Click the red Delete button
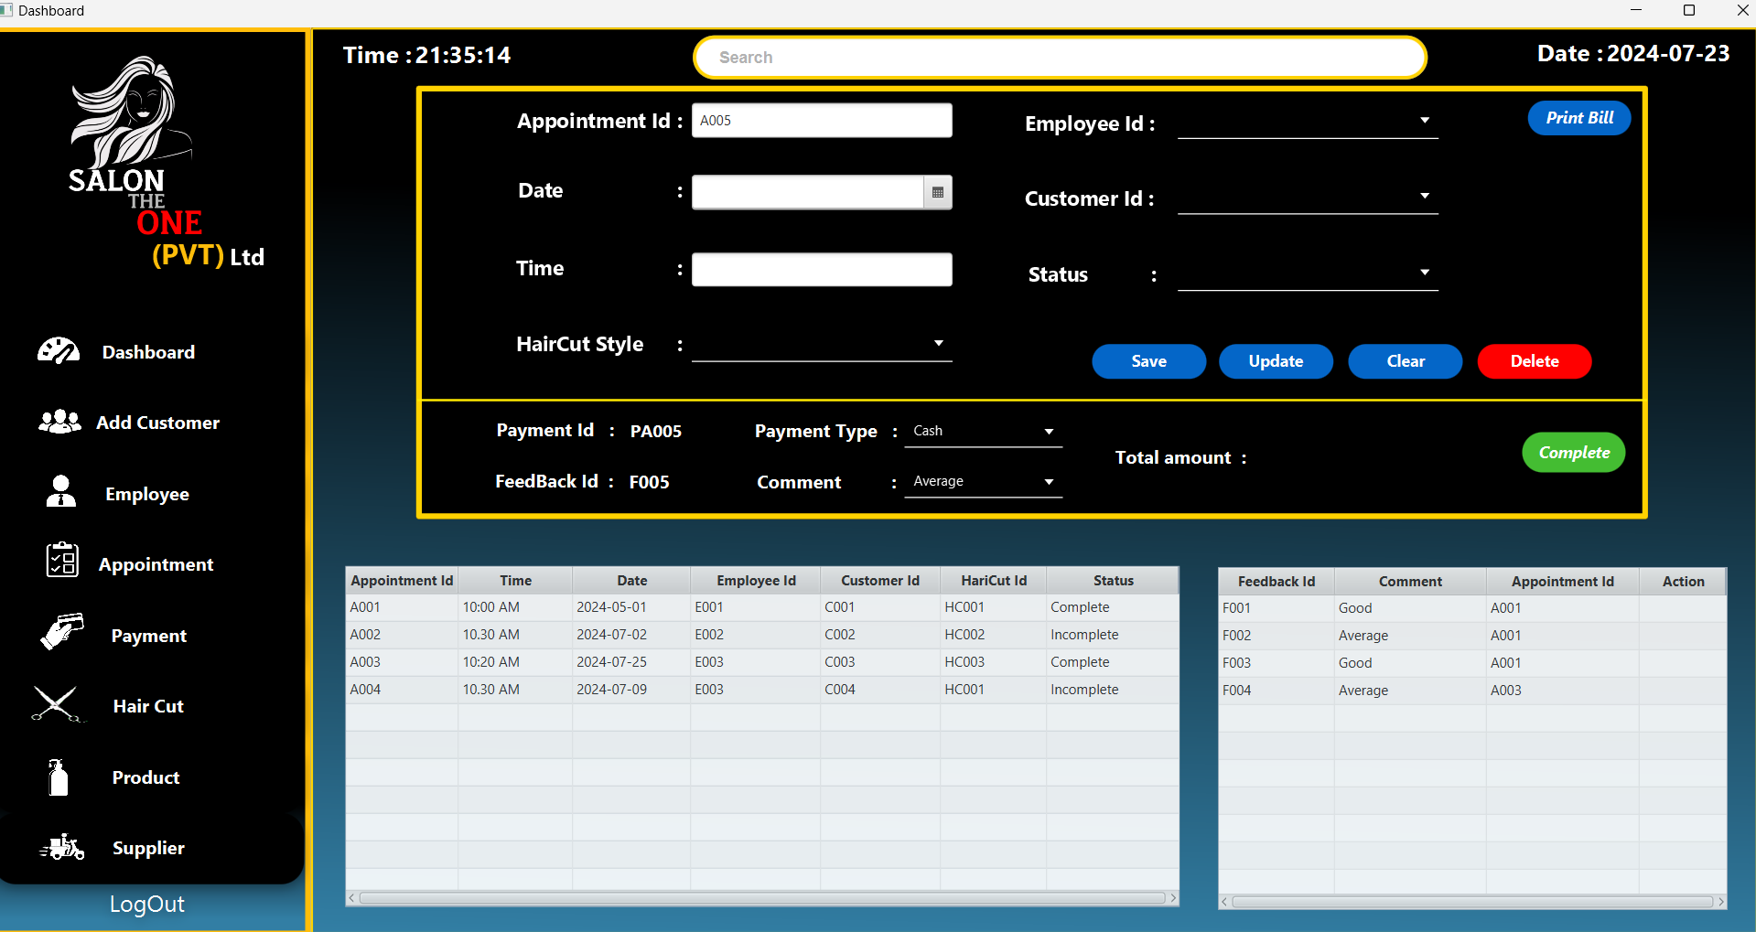Viewport: 1756px width, 932px height. click(x=1534, y=361)
